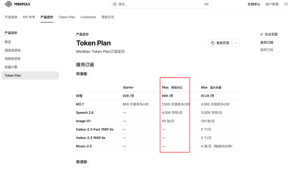Viewport: 288px width, 172px height.
Task: Click the 产品定价 breadcrumb above title
Action: (82, 34)
